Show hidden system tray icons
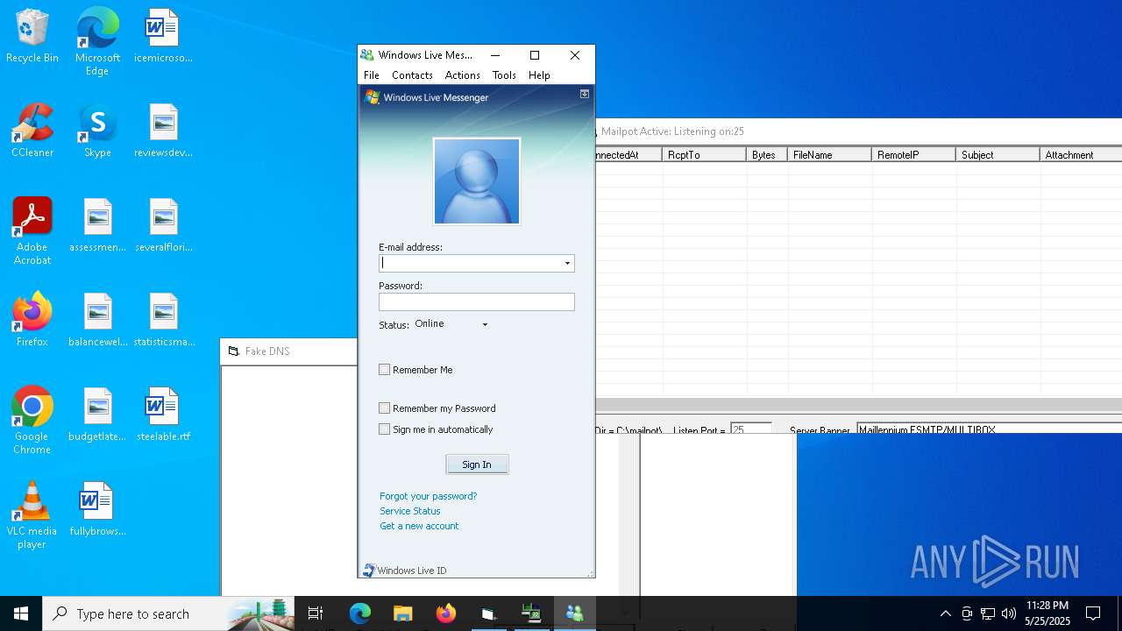 click(x=945, y=613)
